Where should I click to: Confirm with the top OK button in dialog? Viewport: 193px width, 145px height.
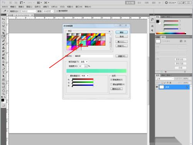click(x=122, y=32)
